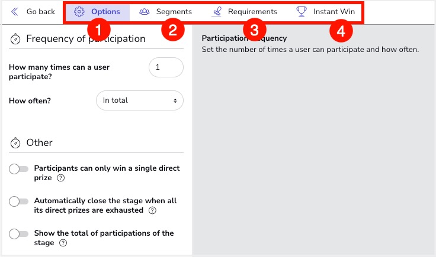436x257 pixels.
Task: Select the Options tab label
Action: tap(105, 12)
